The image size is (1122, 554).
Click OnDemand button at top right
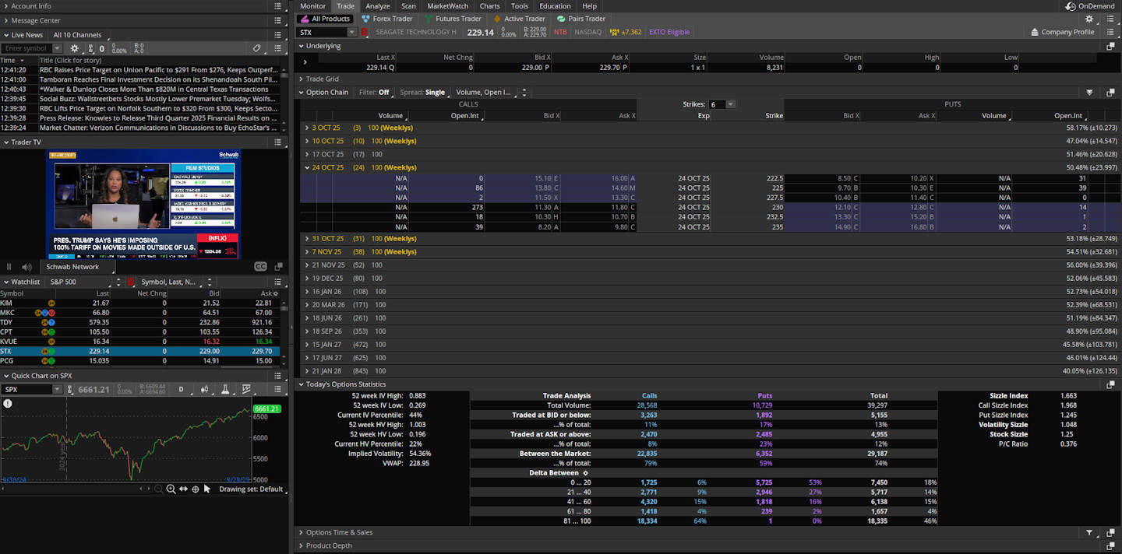click(x=1091, y=6)
